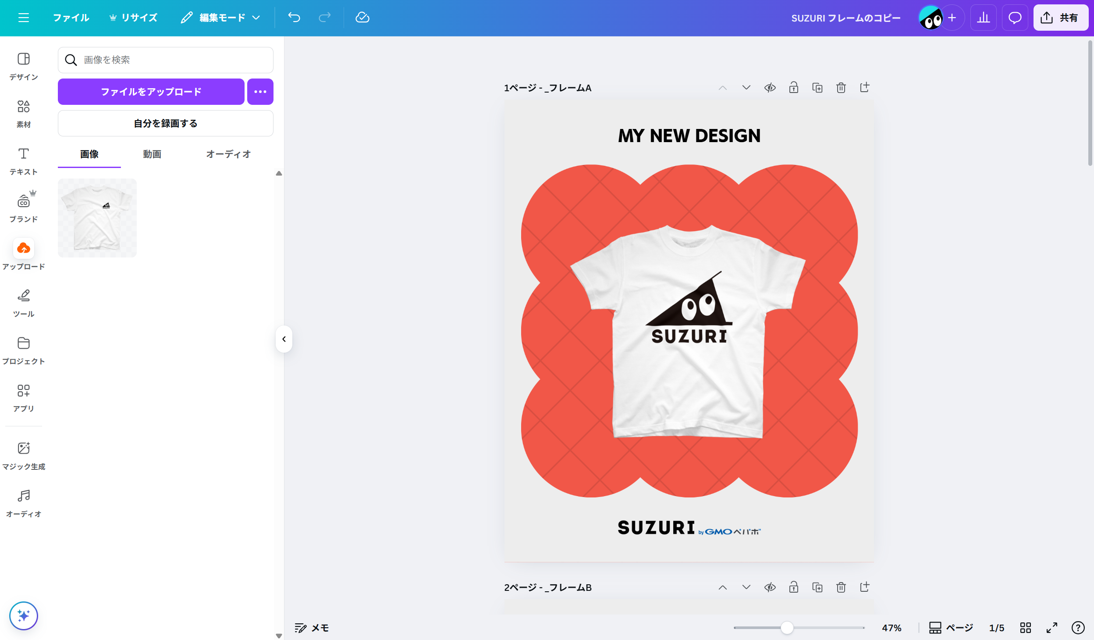Duplicate page 1 フレームA
The image size is (1094, 640).
[817, 88]
